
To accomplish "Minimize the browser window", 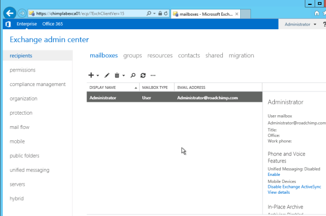I will (x=310, y=4).
